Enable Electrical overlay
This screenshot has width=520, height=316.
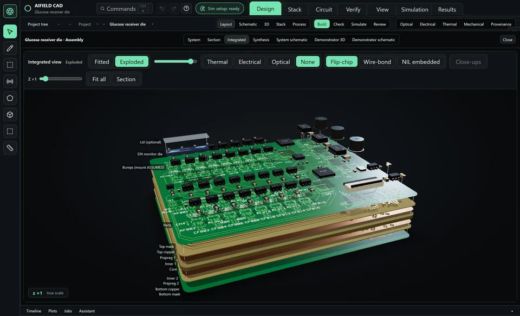[249, 62]
